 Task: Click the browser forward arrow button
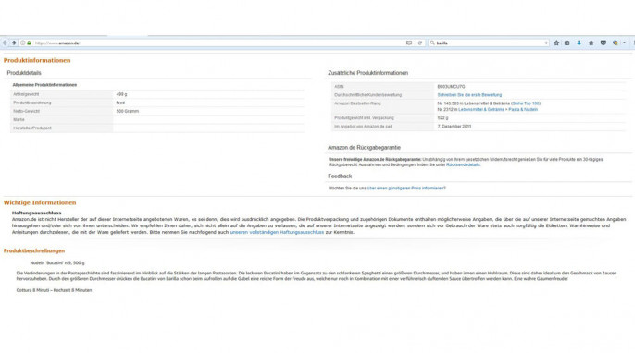[x=14, y=43]
